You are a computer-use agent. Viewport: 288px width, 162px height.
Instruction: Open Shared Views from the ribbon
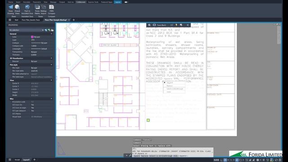click(17, 9)
